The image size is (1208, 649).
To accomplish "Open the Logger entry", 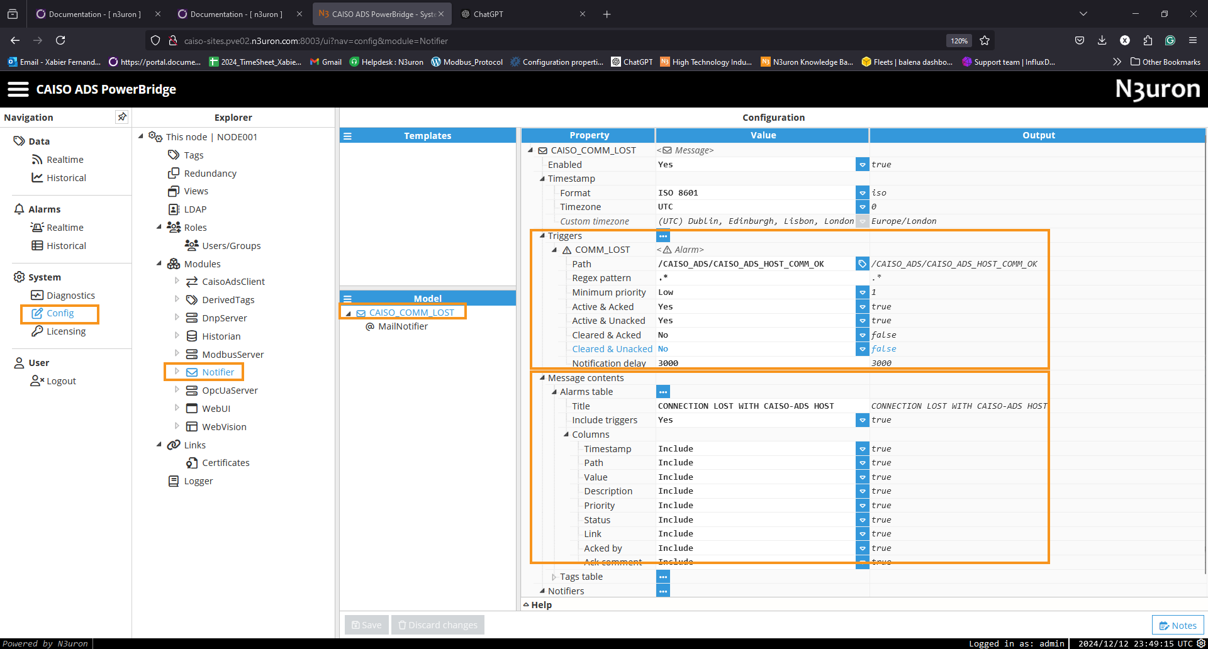I will [190, 481].
